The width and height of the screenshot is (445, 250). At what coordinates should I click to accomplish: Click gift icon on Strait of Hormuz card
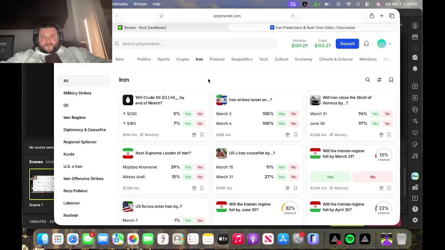coord(381,135)
